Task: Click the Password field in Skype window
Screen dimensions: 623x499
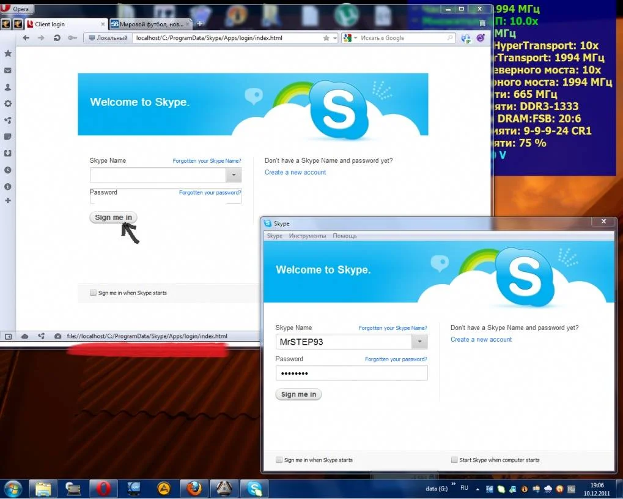Action: (352, 373)
